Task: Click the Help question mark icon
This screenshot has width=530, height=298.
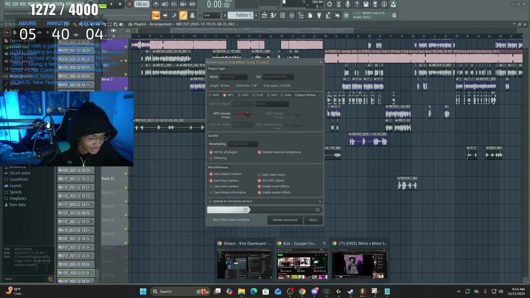Action: click(357, 4)
